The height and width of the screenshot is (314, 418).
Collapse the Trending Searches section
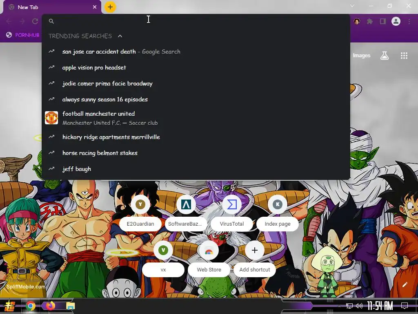120,36
